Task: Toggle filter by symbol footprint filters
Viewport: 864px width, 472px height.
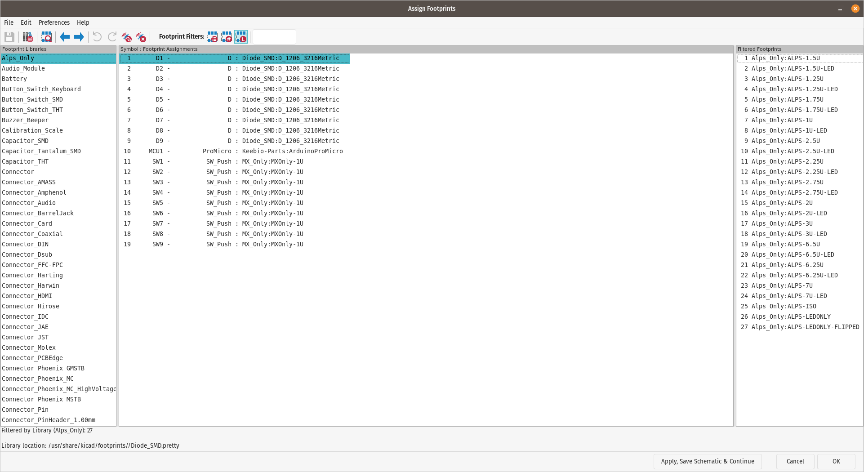Action: pos(212,37)
